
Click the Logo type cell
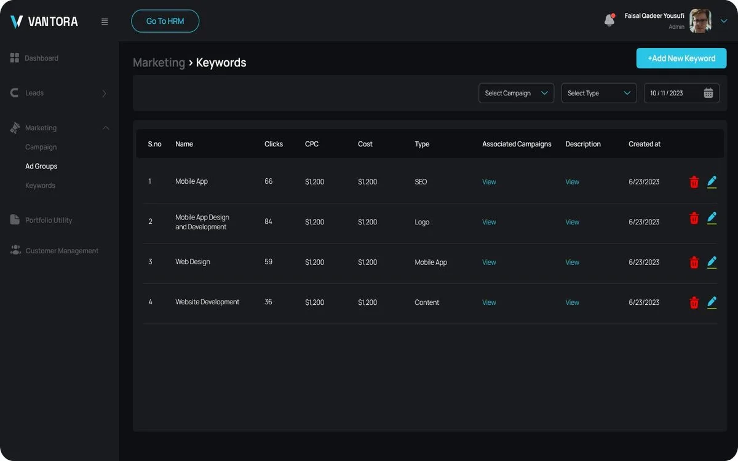click(422, 222)
